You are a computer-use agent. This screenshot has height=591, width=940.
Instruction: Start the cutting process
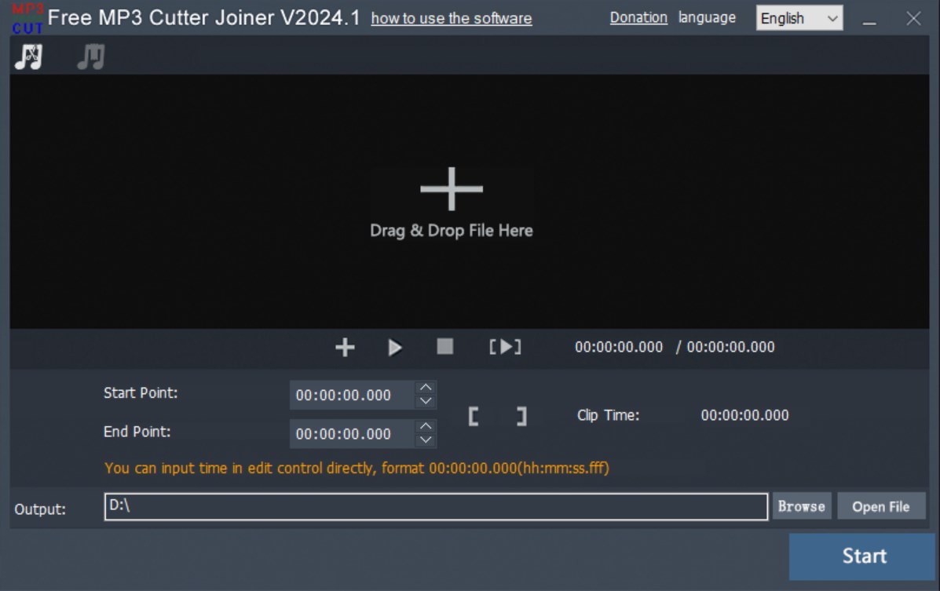865,556
